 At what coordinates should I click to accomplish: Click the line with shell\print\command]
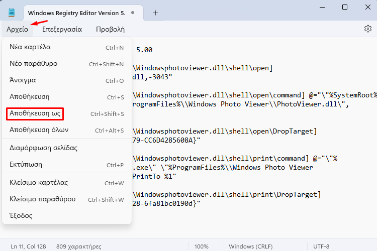pyautogui.click(x=235, y=159)
